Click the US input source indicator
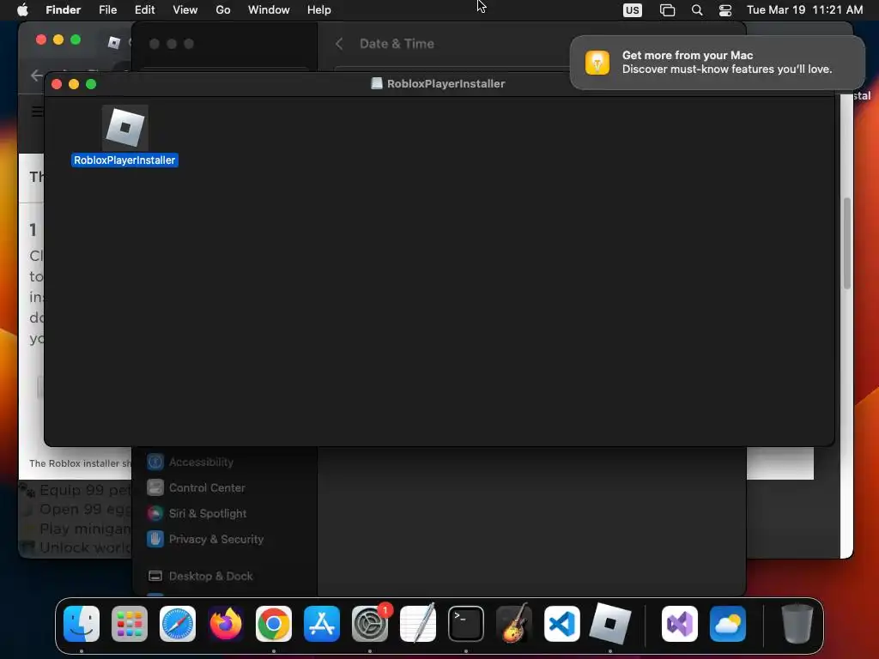 633,10
